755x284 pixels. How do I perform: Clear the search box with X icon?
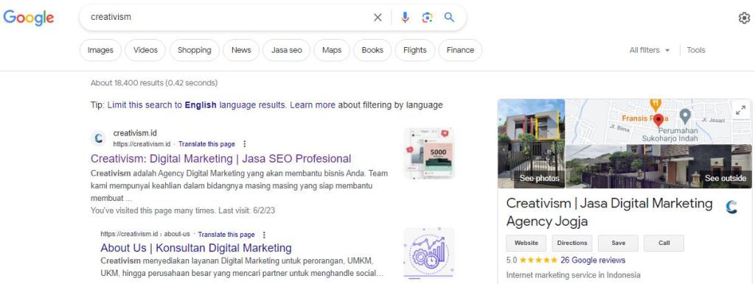(377, 18)
